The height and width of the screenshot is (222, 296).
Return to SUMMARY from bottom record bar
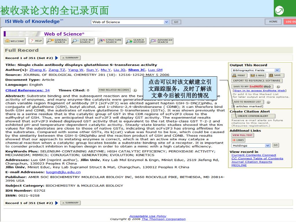(71, 203)
